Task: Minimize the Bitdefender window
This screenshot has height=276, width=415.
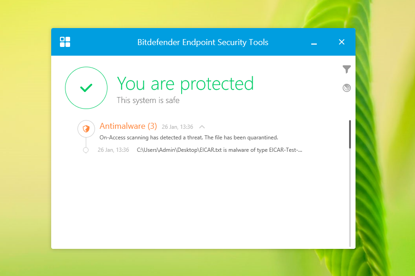Action: pos(314,42)
